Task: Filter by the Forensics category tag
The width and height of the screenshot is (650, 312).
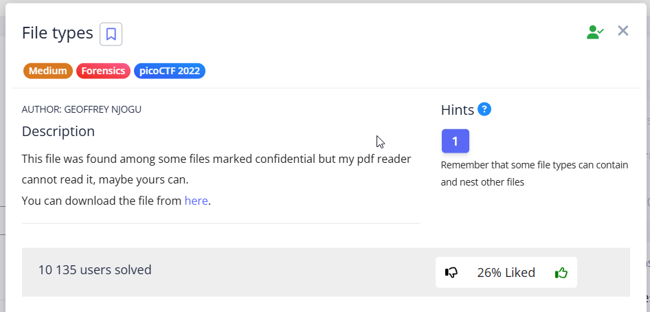Action: point(103,71)
